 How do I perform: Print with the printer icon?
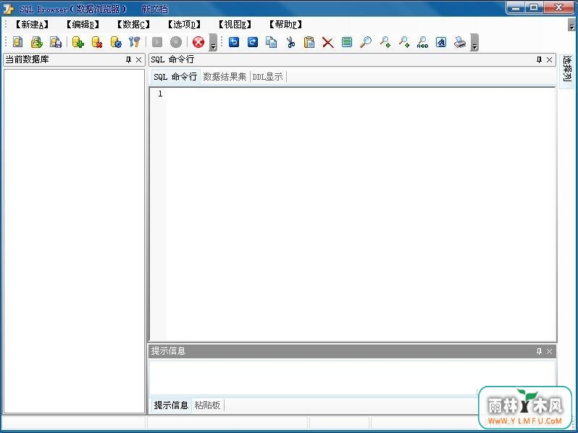(x=460, y=42)
